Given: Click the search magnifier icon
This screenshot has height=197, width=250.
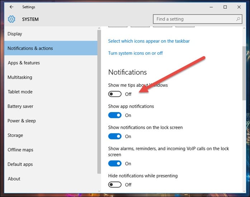Looking at the screenshot, I should [238, 19].
